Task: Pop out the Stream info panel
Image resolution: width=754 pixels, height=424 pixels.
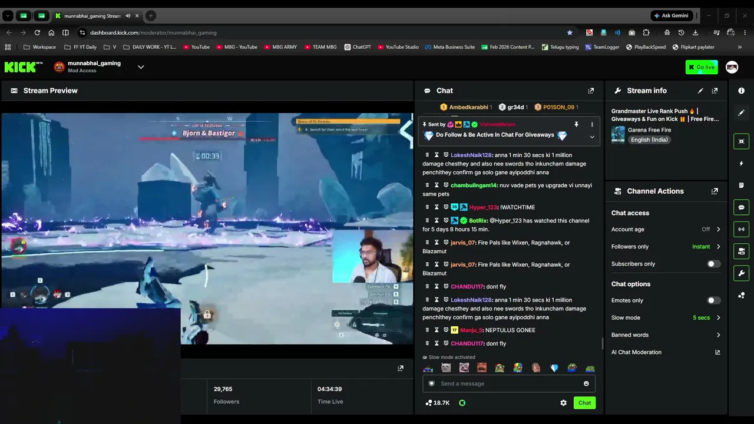Action: 715,91
